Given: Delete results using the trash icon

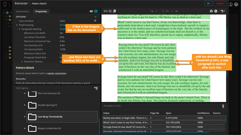Looking at the screenshot, I should [x=223, y=106].
